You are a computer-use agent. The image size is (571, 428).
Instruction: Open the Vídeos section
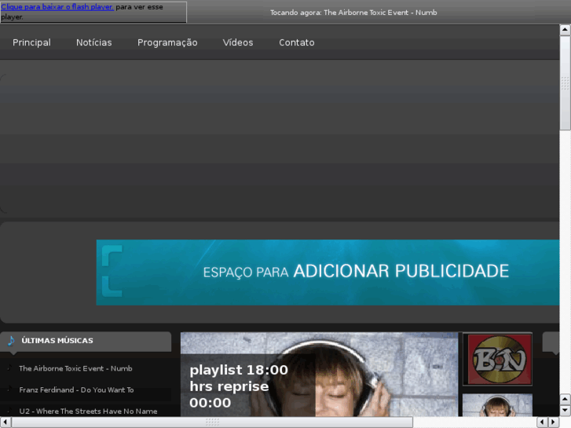[238, 42]
